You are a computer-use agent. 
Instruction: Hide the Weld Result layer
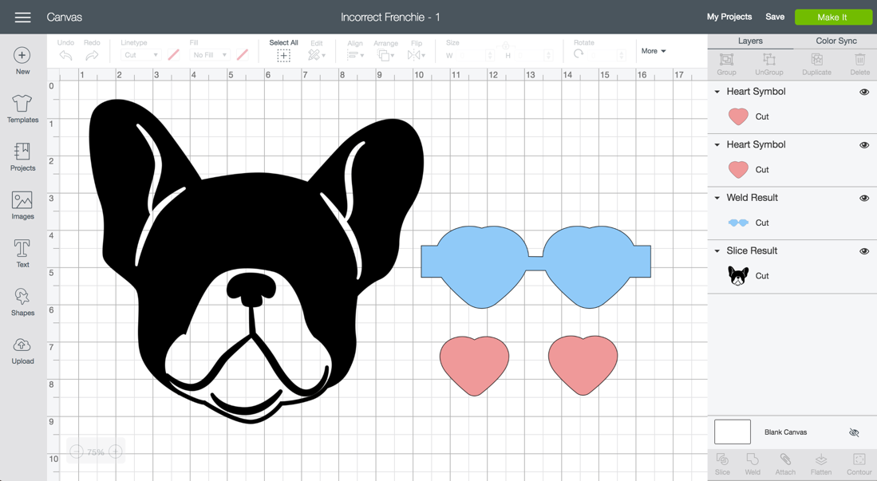[863, 199]
